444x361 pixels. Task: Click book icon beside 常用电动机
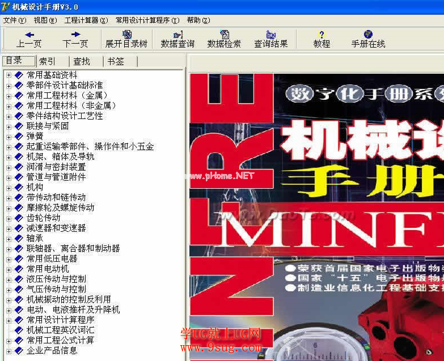pyautogui.click(x=19, y=269)
